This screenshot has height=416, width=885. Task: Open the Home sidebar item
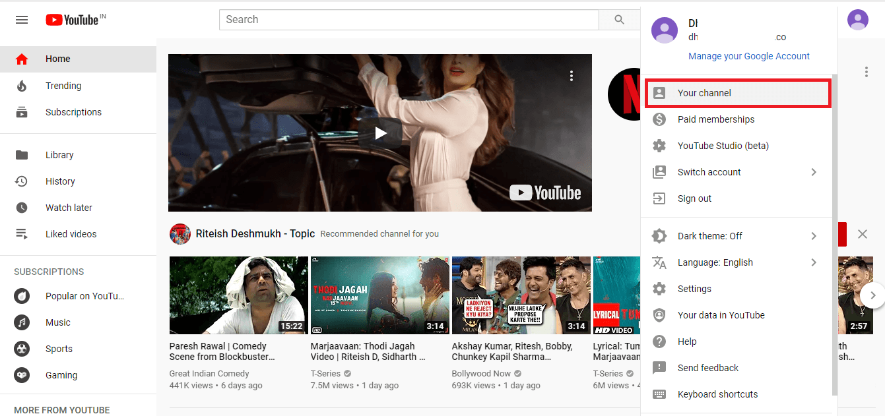pyautogui.click(x=78, y=59)
